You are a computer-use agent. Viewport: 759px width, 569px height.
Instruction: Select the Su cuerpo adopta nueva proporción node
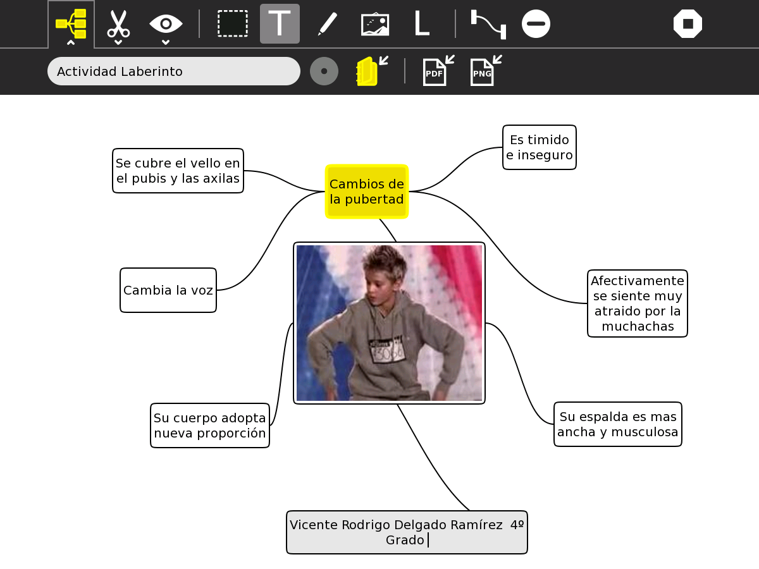210,425
